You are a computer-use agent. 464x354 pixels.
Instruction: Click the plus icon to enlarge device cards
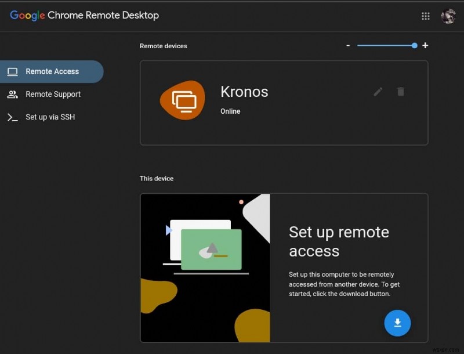(425, 45)
